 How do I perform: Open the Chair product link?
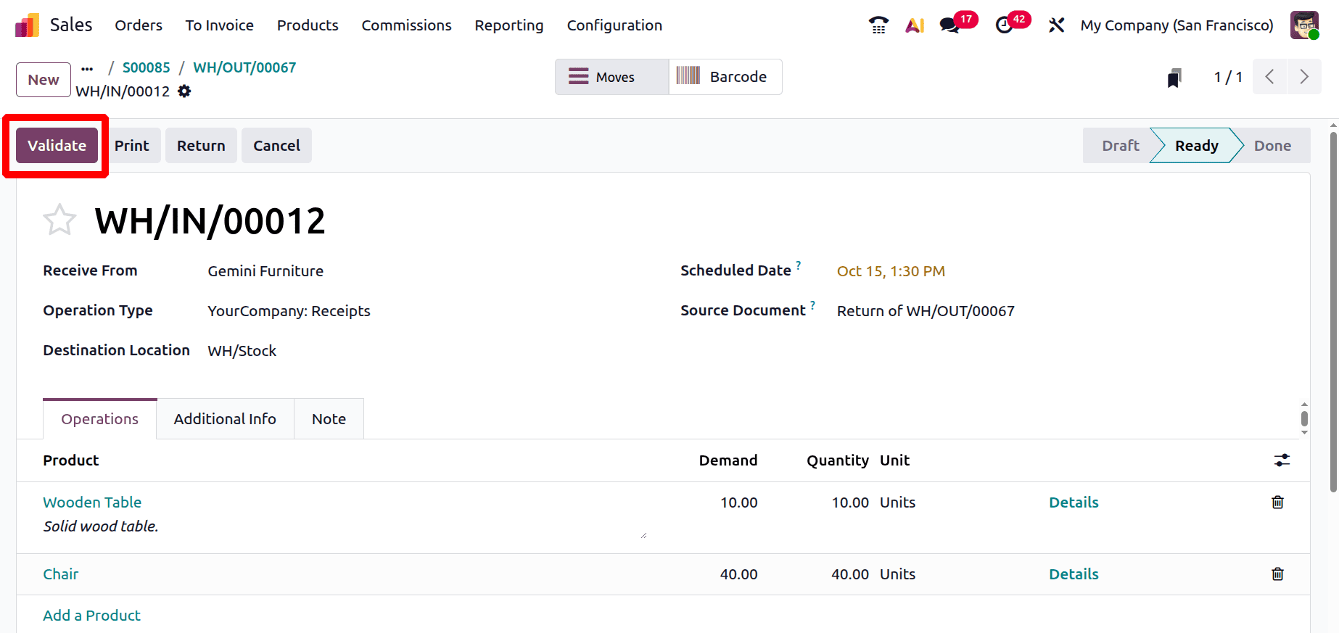click(60, 574)
